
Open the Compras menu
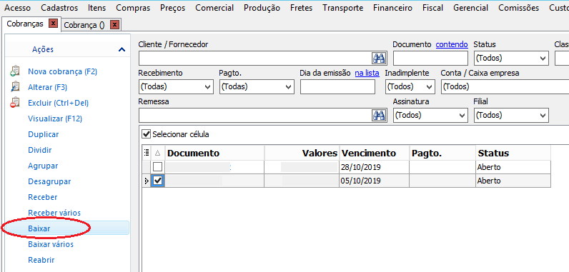pyautogui.click(x=133, y=8)
